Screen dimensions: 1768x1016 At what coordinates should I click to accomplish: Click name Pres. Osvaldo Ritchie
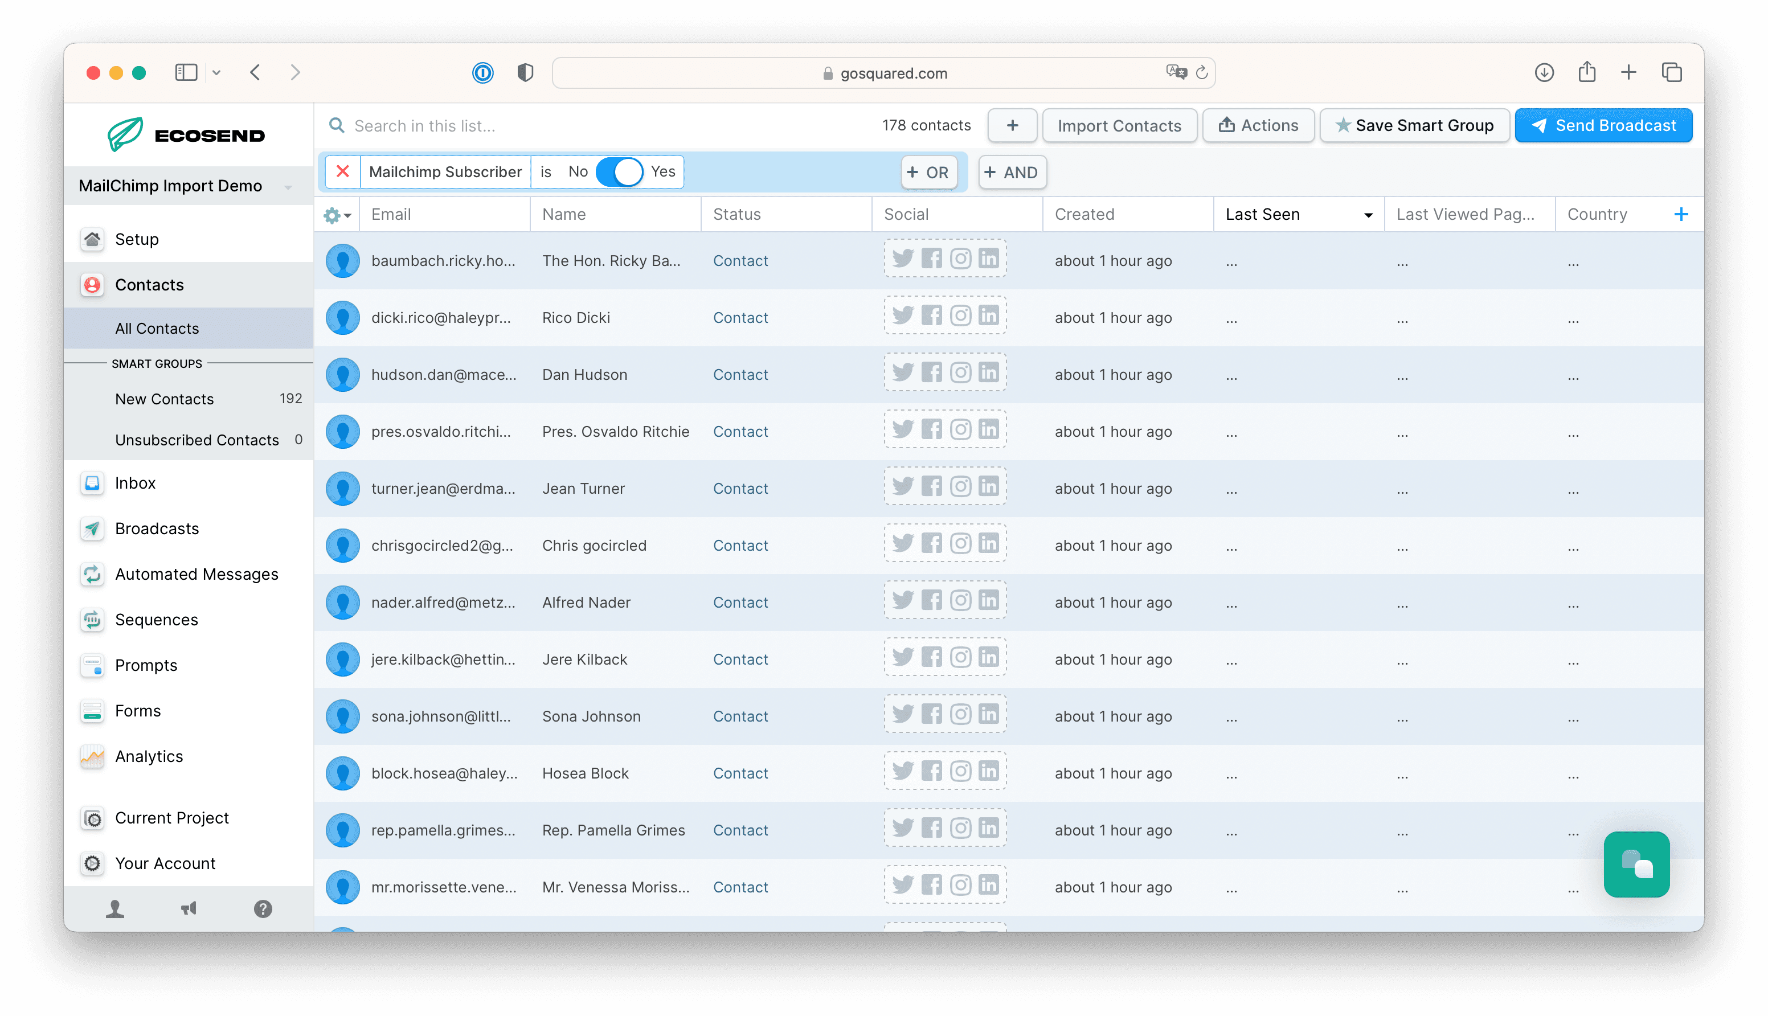[x=615, y=432]
